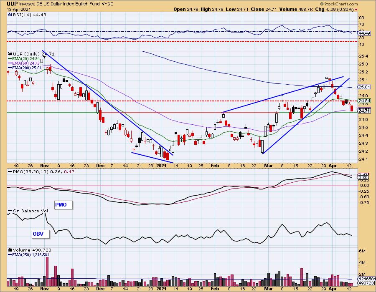This screenshot has height=292, width=376.
Task: Click the 44.49 RSI value tag
Action: click(364, 33)
